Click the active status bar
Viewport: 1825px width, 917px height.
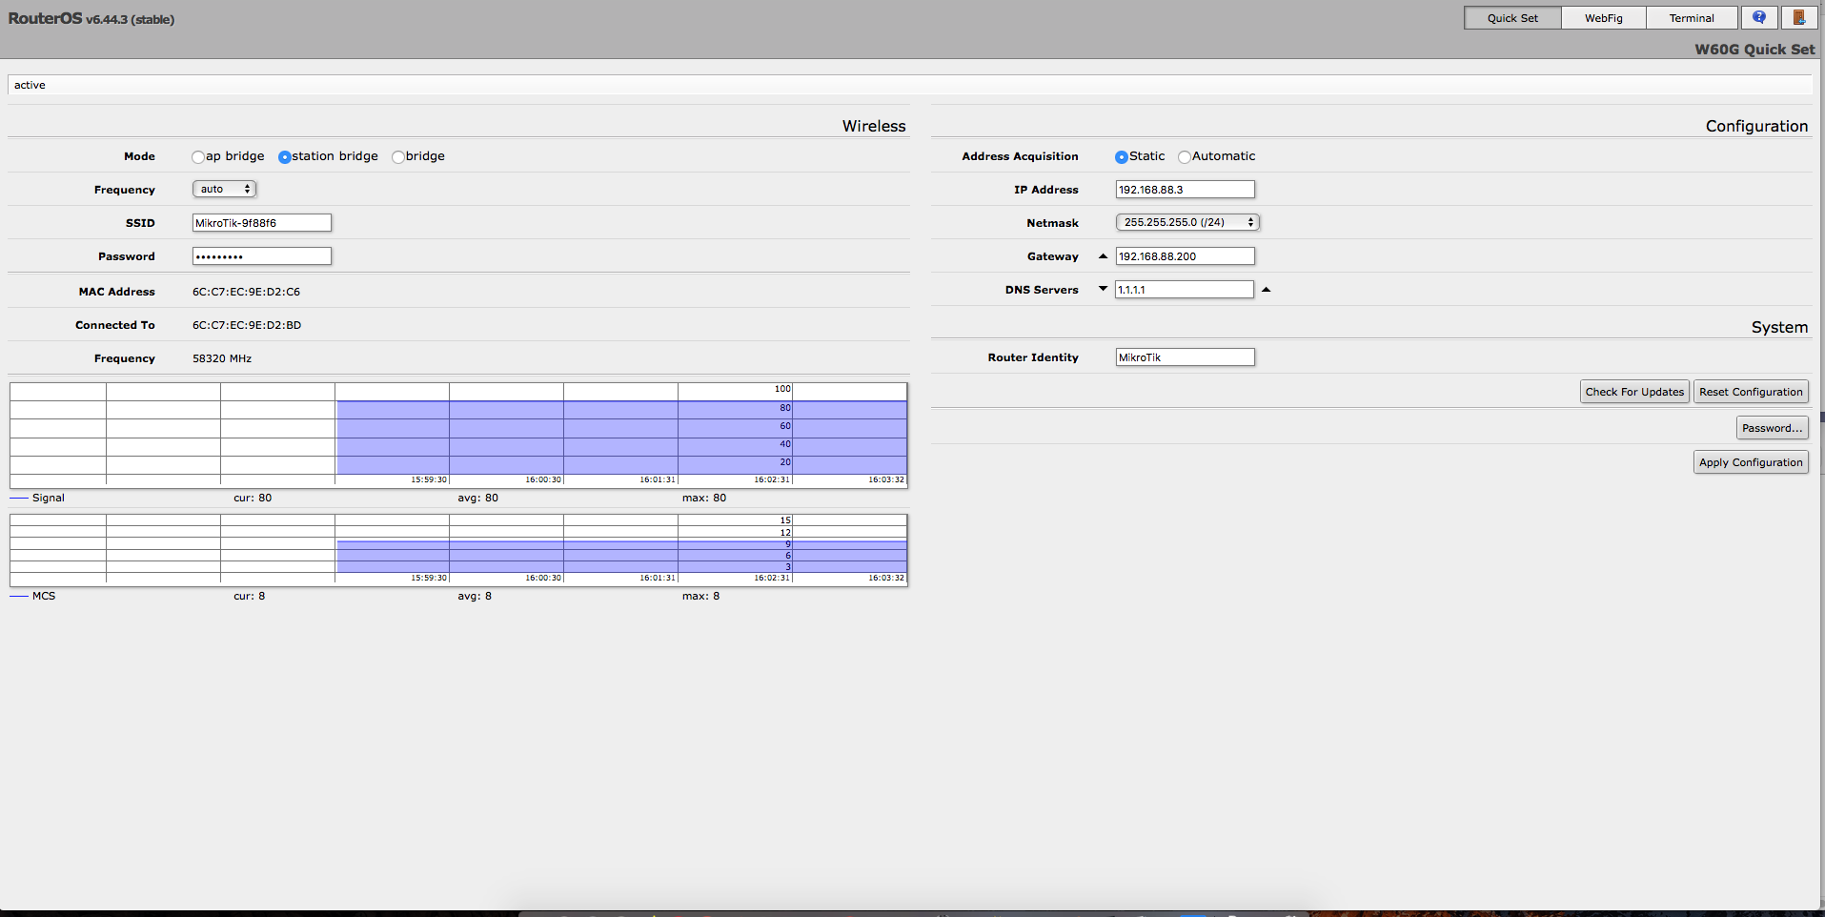coord(910,85)
